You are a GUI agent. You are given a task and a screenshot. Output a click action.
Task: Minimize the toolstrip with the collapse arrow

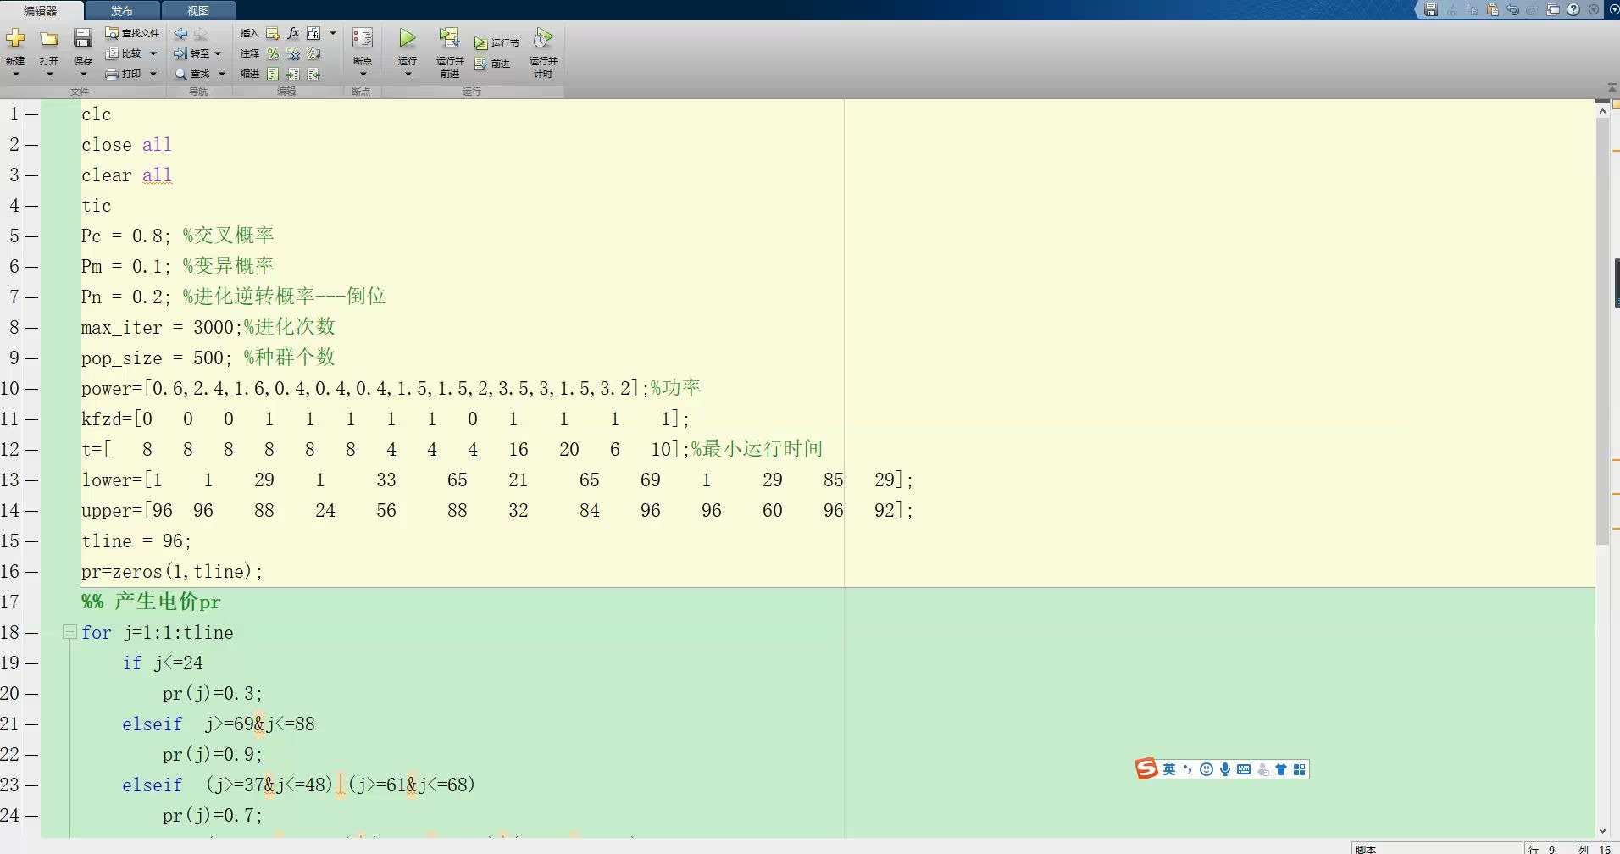pos(1612,88)
